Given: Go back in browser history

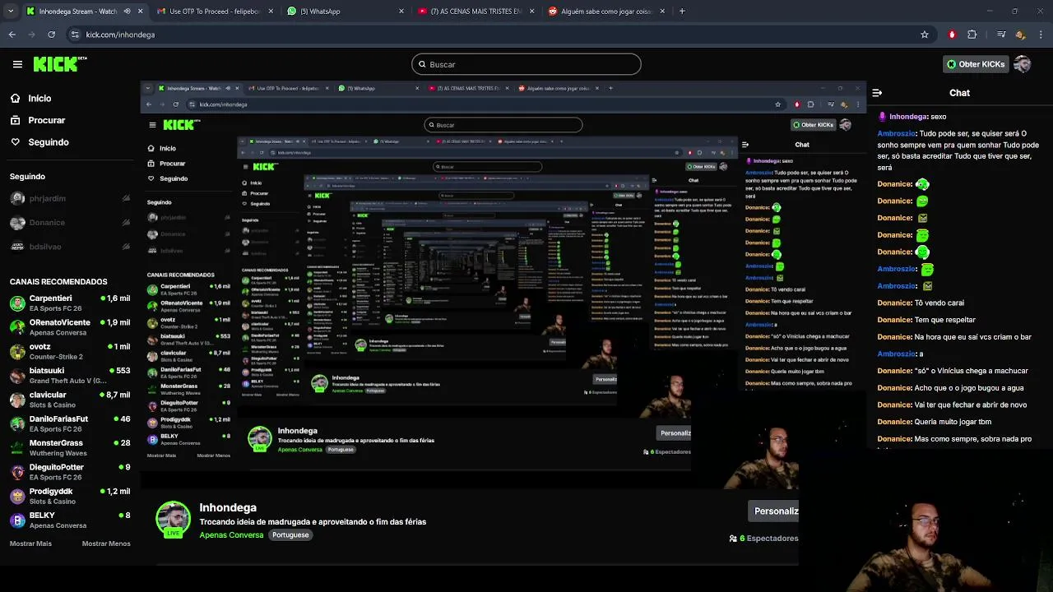Looking at the screenshot, I should pyautogui.click(x=12, y=35).
